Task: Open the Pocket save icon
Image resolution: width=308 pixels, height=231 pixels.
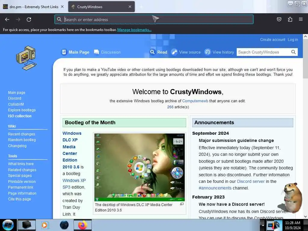Action: 279,19
